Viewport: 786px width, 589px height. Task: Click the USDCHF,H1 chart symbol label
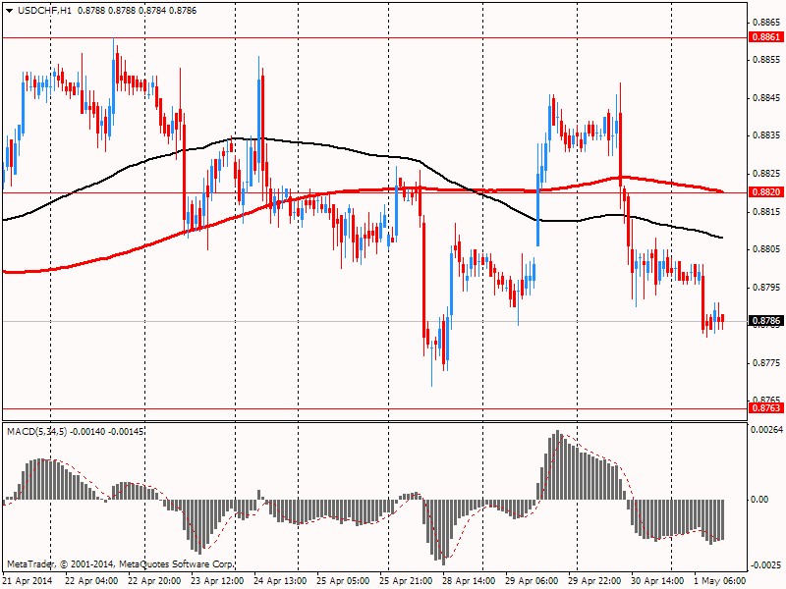click(44, 11)
